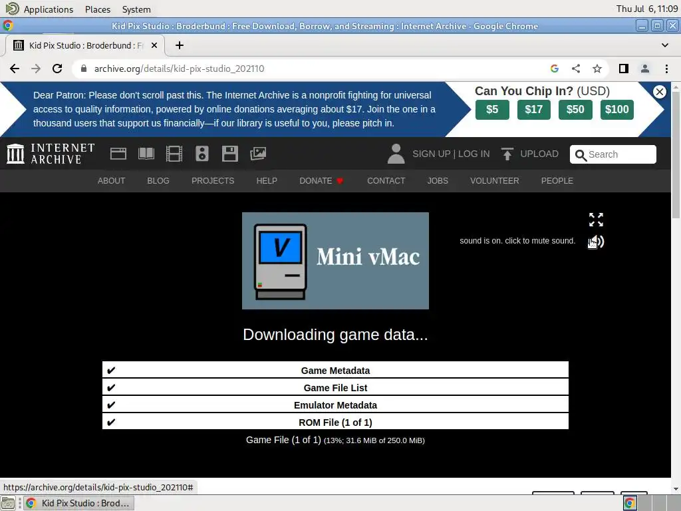This screenshot has width=681, height=511.
Task: Click the user avatar icon
Action: tap(396, 154)
